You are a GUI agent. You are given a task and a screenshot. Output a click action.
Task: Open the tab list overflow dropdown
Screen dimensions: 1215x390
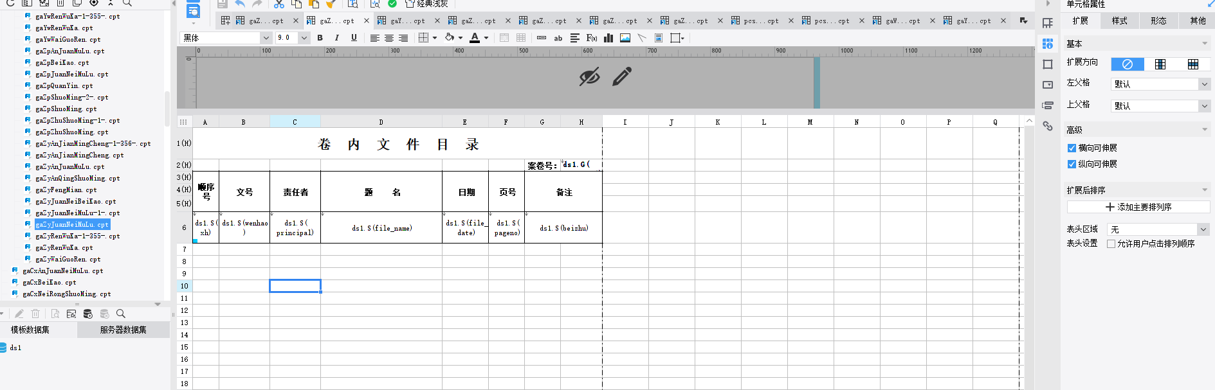click(1023, 21)
